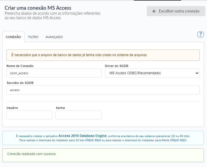Click the Servidor do SGDB text field
Viewport: 207px width, 167px height.
click(103, 90)
